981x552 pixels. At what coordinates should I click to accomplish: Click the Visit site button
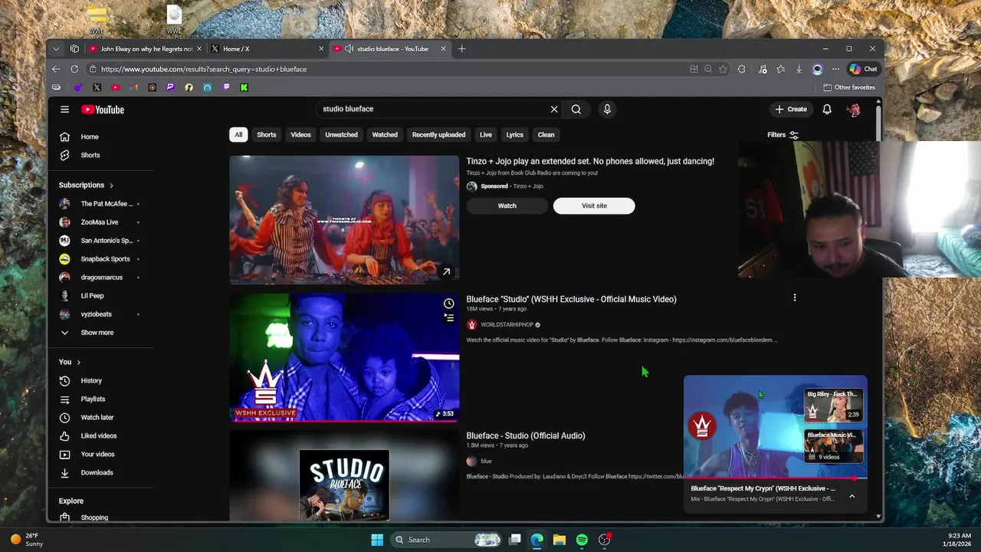tap(594, 205)
